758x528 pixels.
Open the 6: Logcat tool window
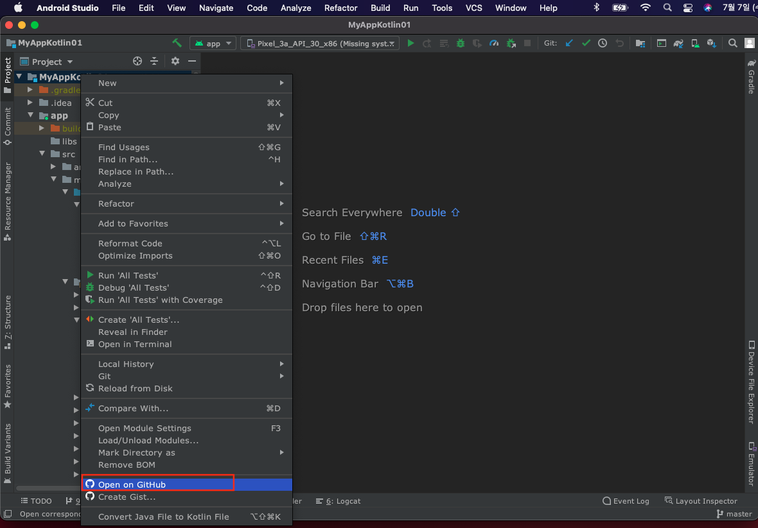pyautogui.click(x=338, y=501)
